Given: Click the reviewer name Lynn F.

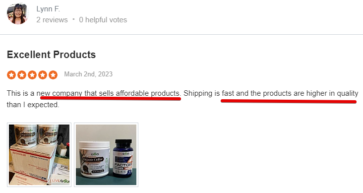Looking at the screenshot, I should pyautogui.click(x=48, y=9).
